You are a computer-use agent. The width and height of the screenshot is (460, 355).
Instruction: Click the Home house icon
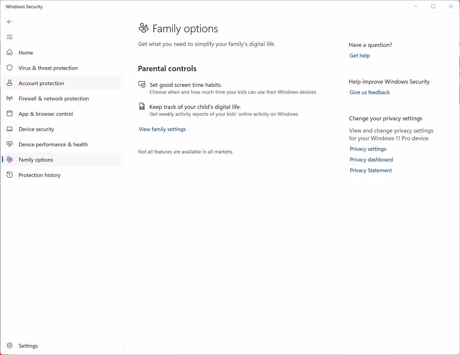point(9,52)
